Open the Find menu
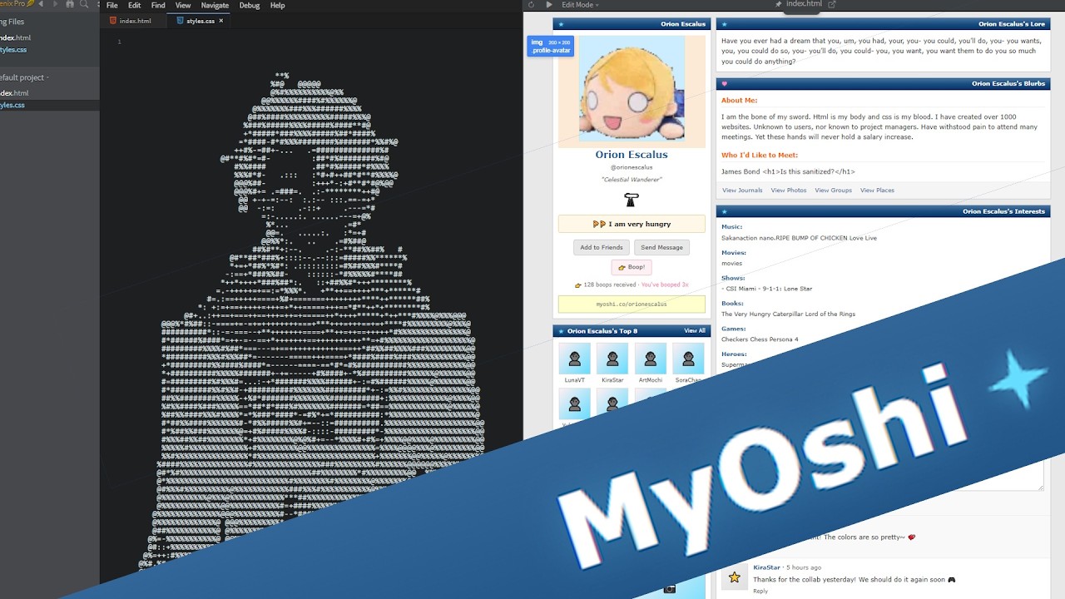 (x=158, y=5)
